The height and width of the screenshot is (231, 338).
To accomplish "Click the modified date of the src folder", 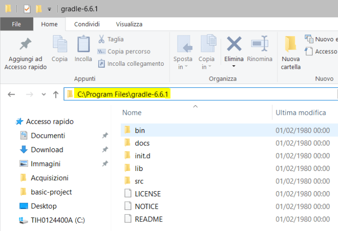I will coord(303,181).
